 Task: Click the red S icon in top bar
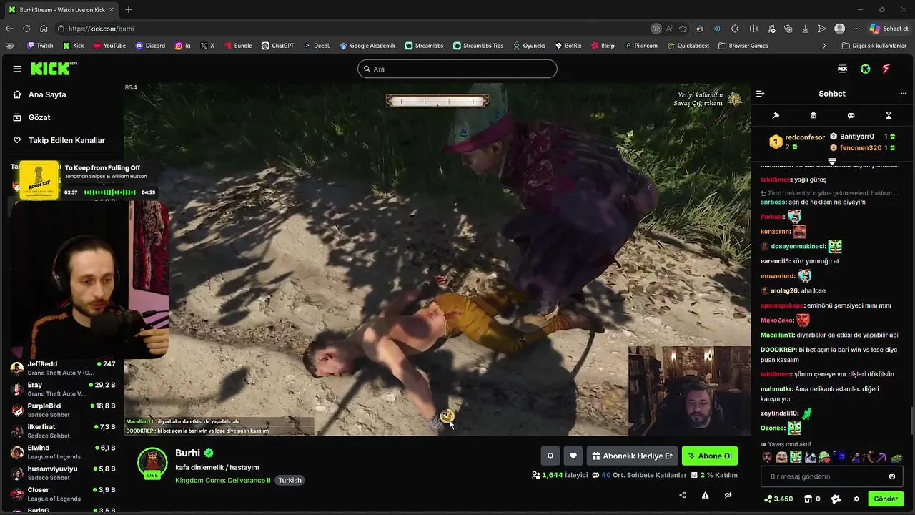click(x=886, y=69)
